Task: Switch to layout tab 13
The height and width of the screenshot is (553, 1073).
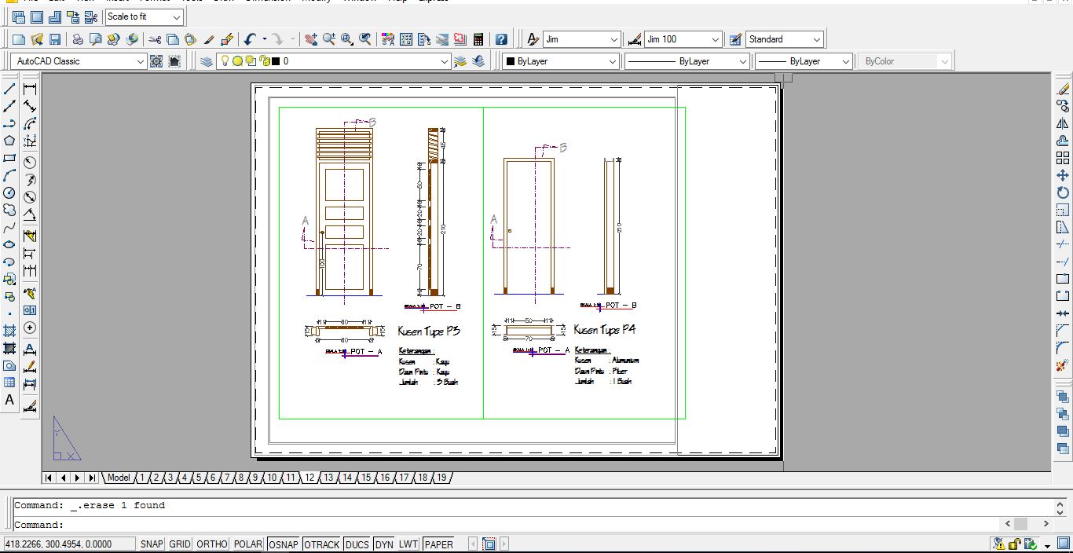Action: [328, 478]
